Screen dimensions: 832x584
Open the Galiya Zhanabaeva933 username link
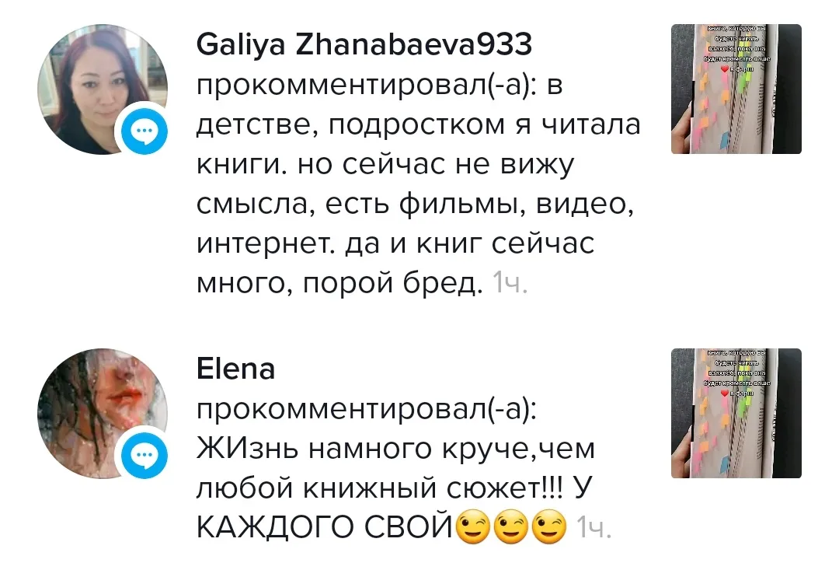tap(364, 44)
